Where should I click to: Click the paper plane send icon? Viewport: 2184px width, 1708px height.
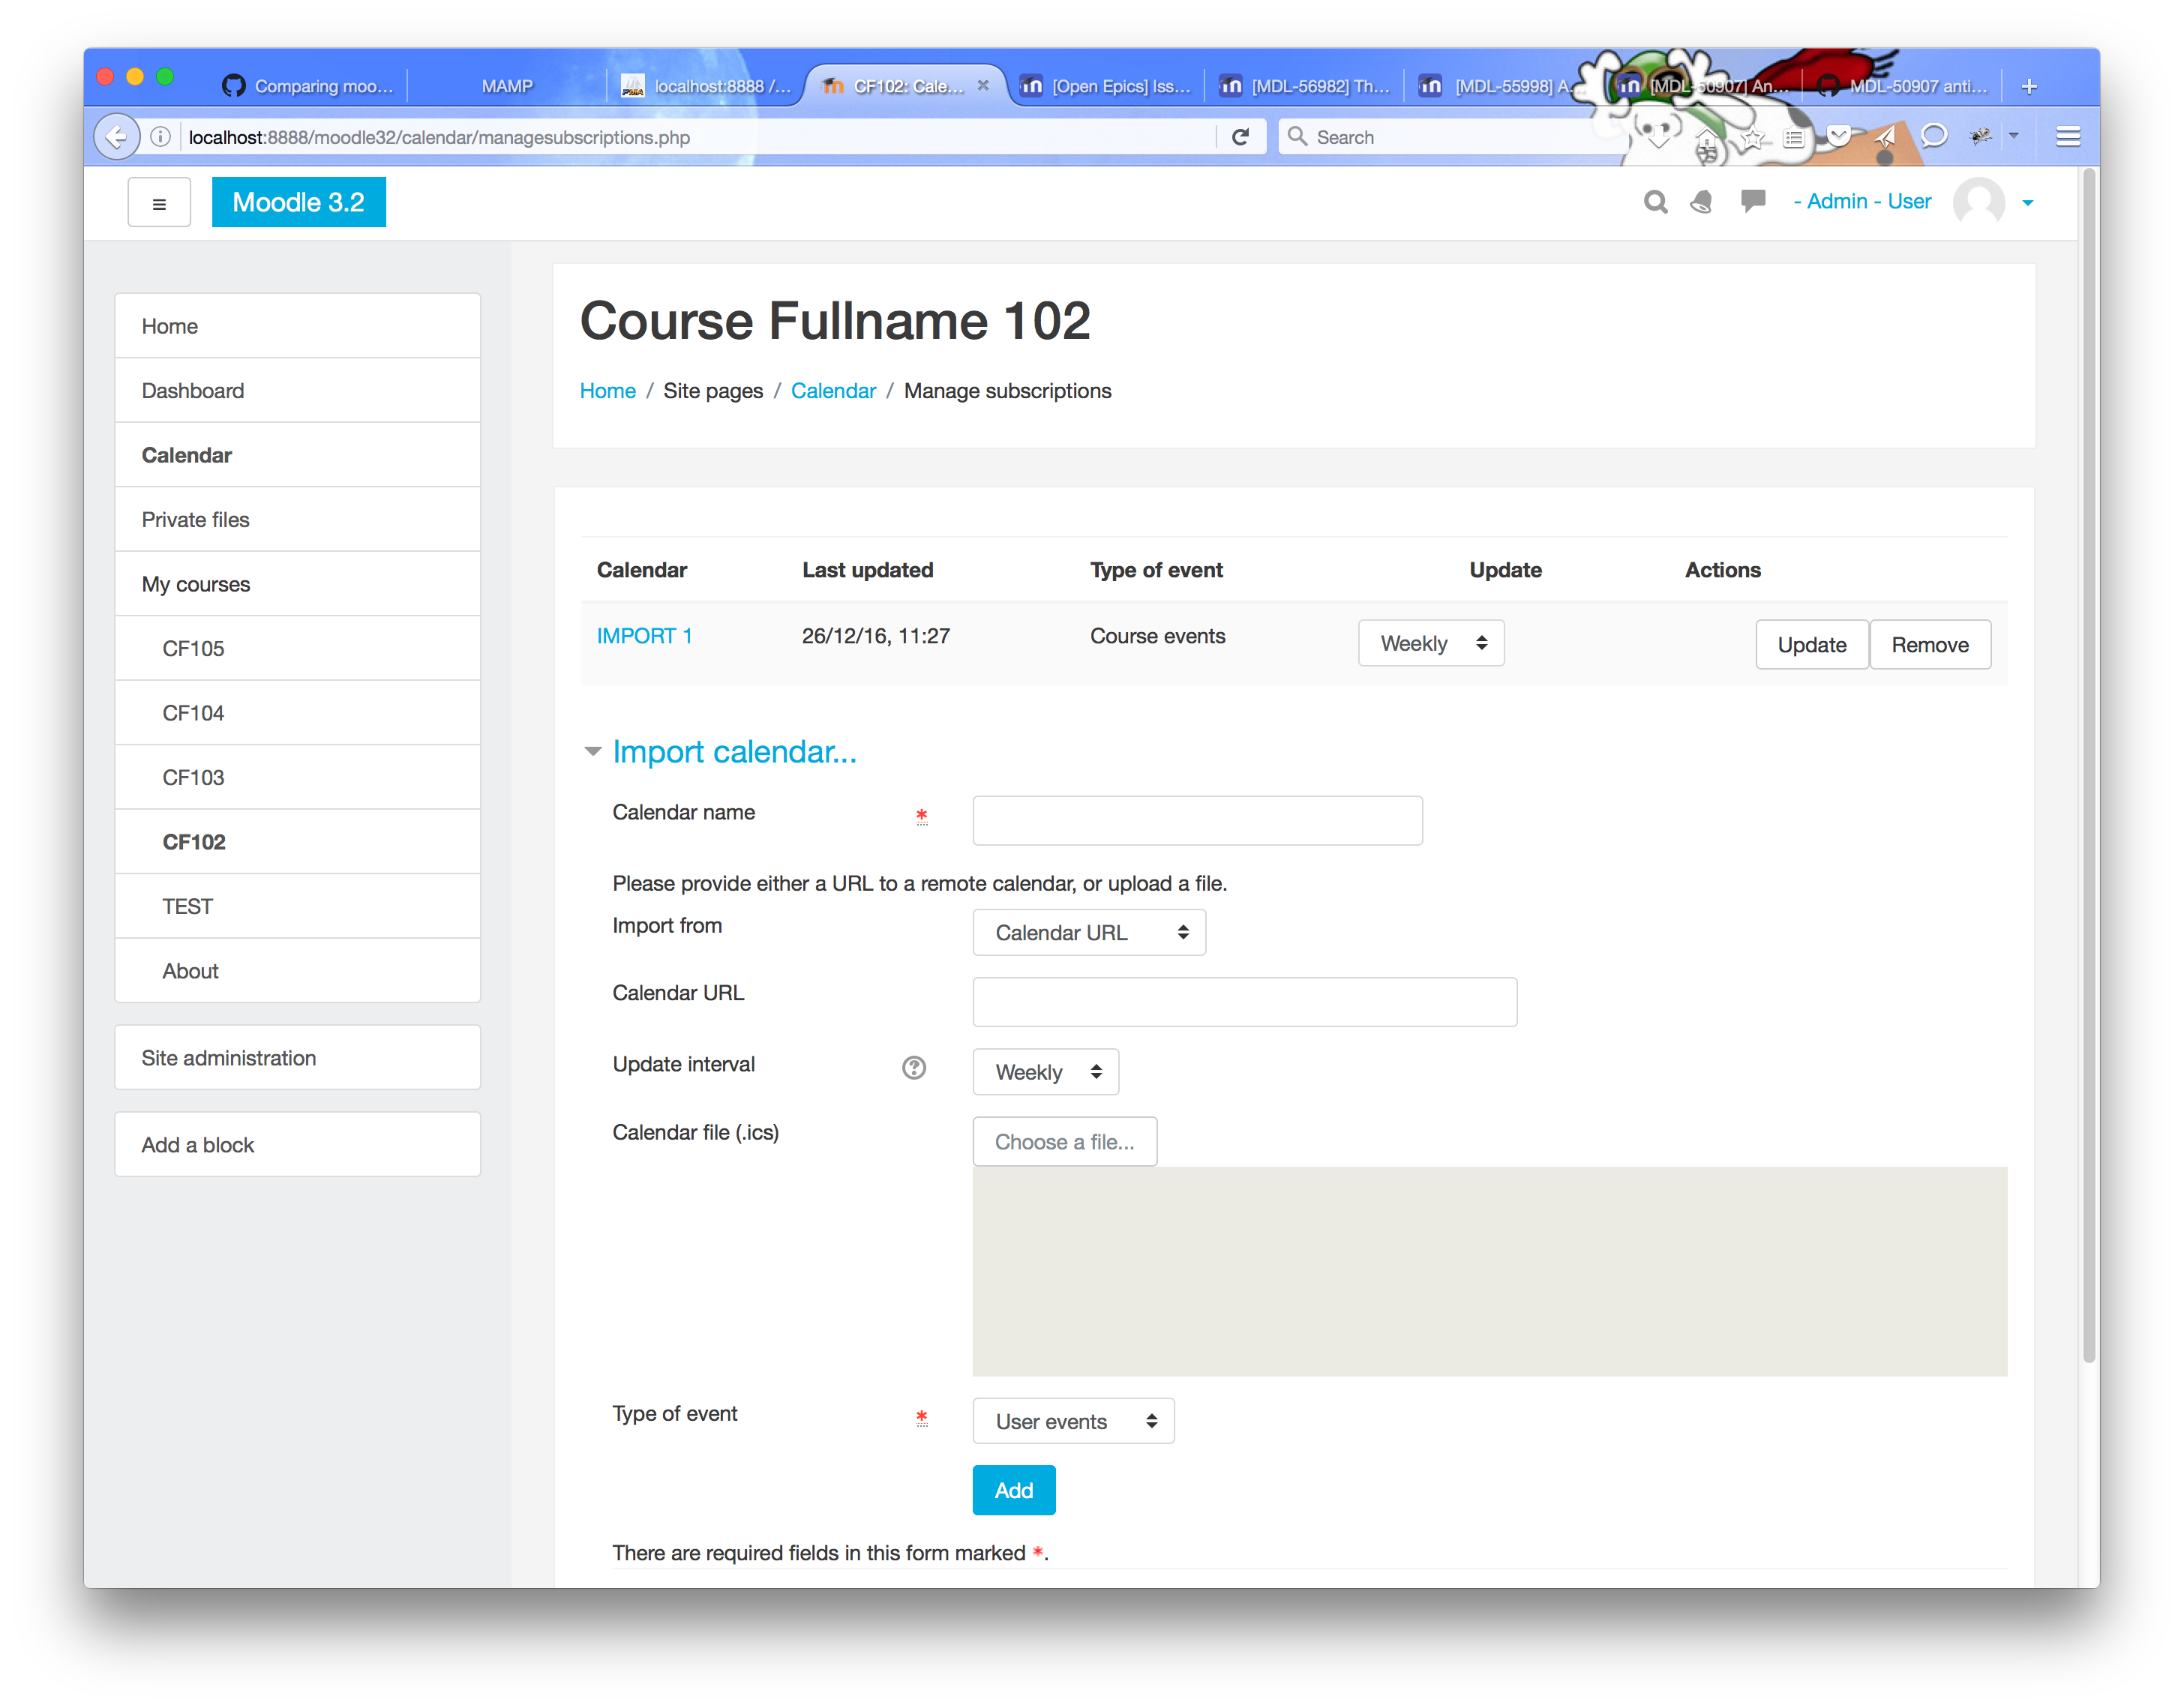coord(1885,137)
